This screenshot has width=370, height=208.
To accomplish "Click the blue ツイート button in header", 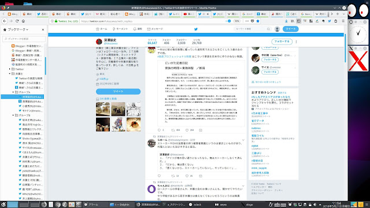I will click(290, 29).
